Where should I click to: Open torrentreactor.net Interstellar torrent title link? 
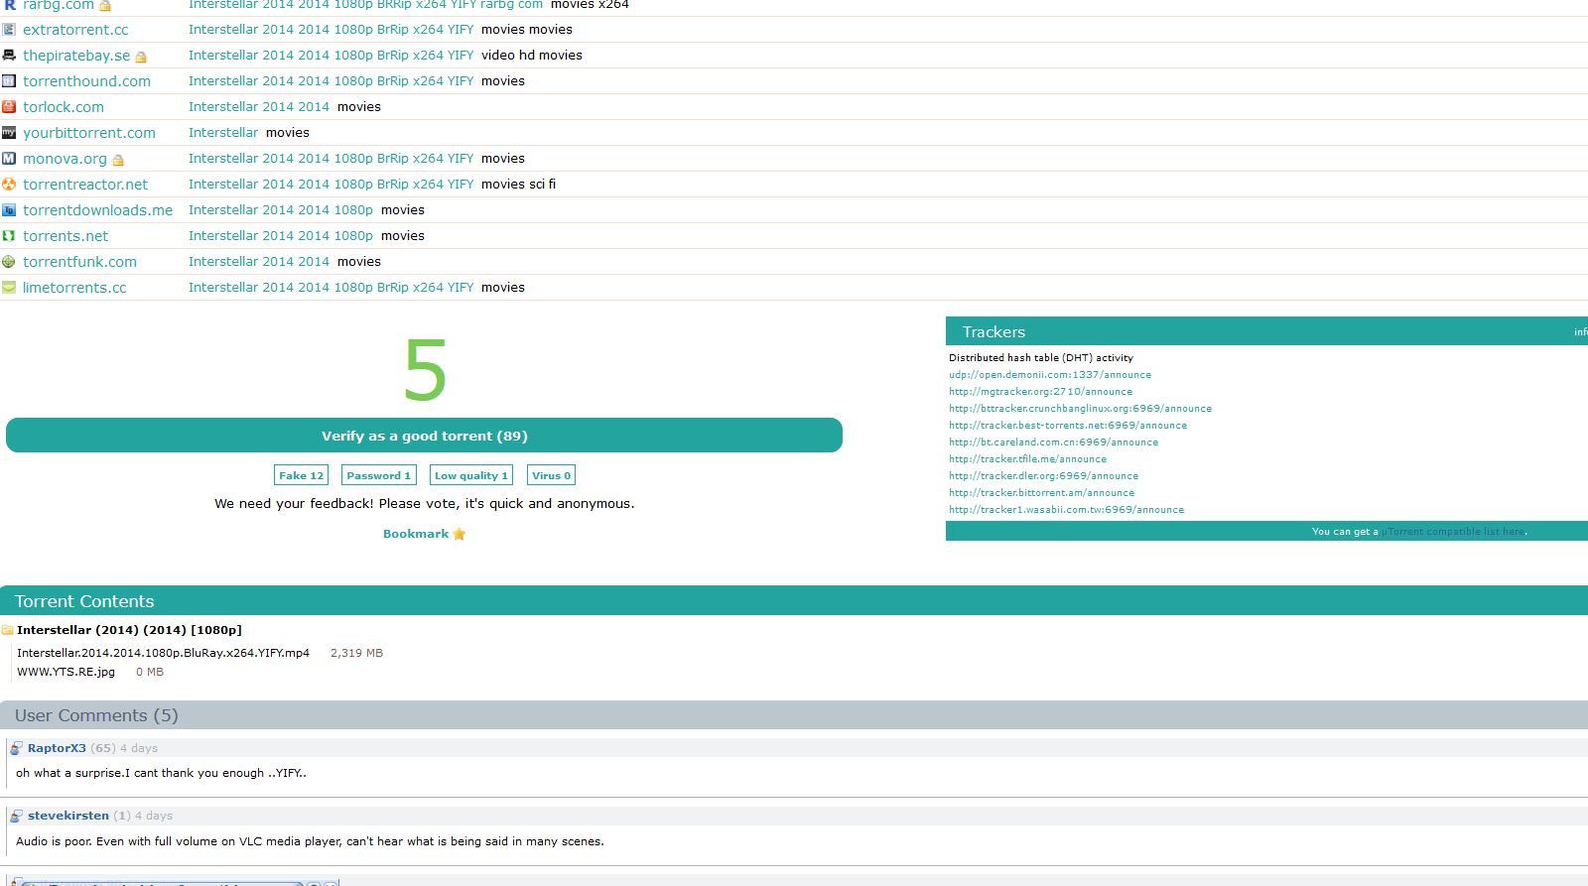coord(331,184)
